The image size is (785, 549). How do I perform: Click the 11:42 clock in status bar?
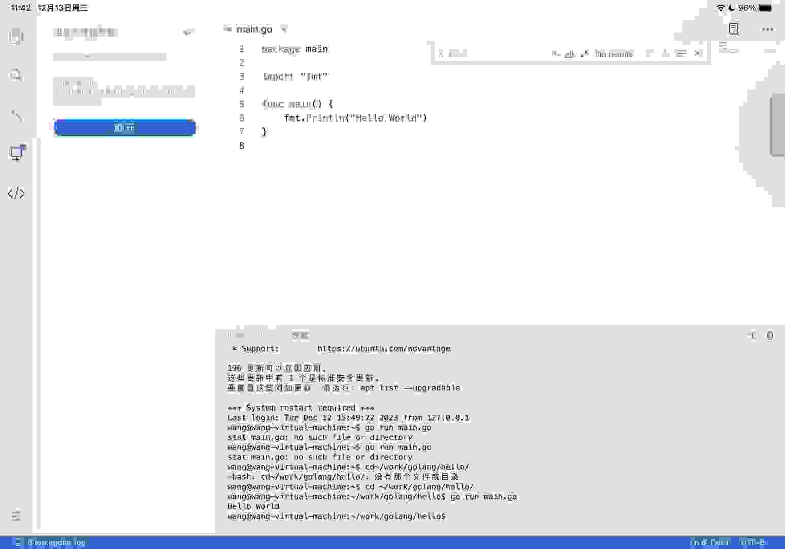(21, 8)
